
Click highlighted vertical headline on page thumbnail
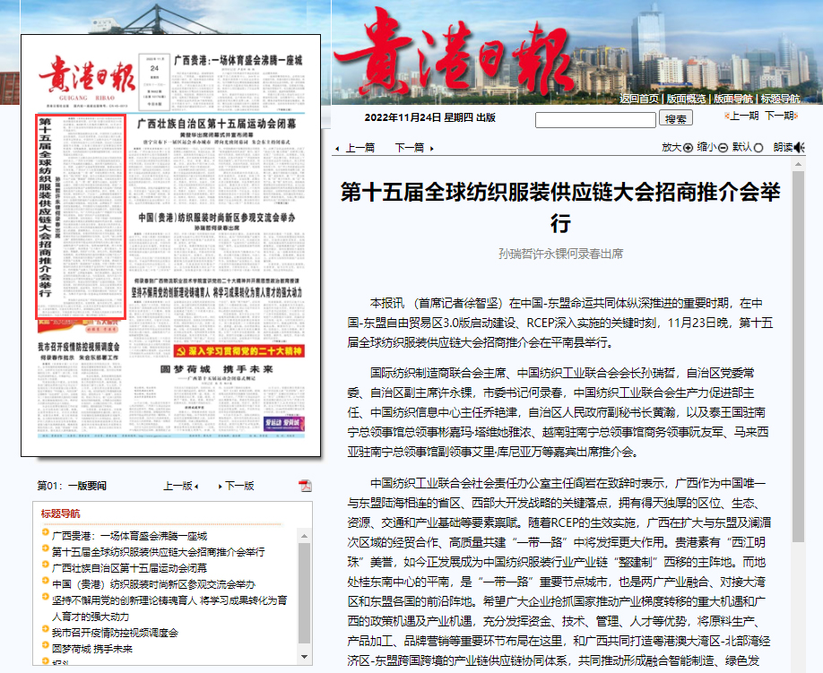45,209
